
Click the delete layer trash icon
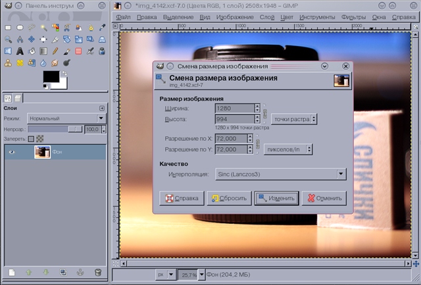98,272
